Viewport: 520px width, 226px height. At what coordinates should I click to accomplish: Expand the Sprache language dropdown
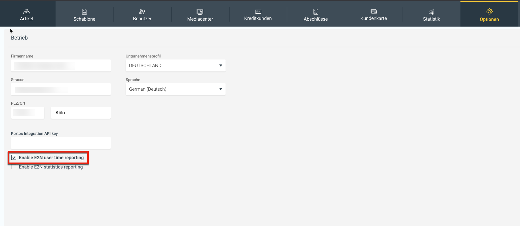pos(175,89)
